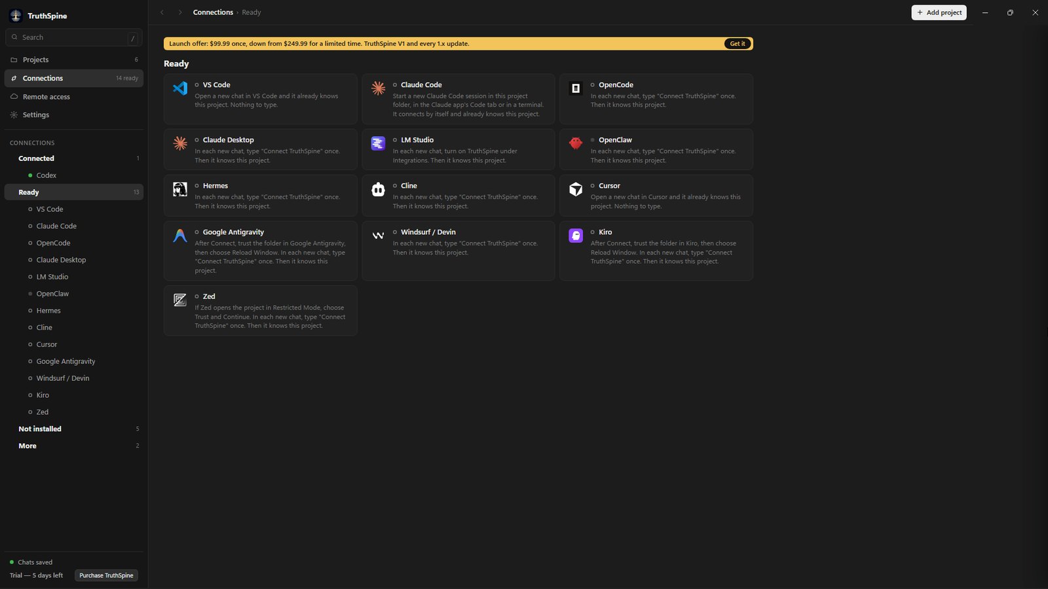This screenshot has height=589, width=1048.
Task: Click the CONNECTIONS section heading in sidebar
Action: 32,143
